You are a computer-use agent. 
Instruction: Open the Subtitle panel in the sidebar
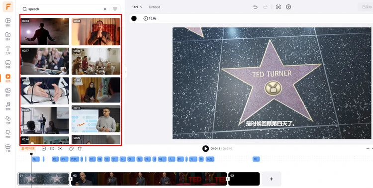pos(8,64)
